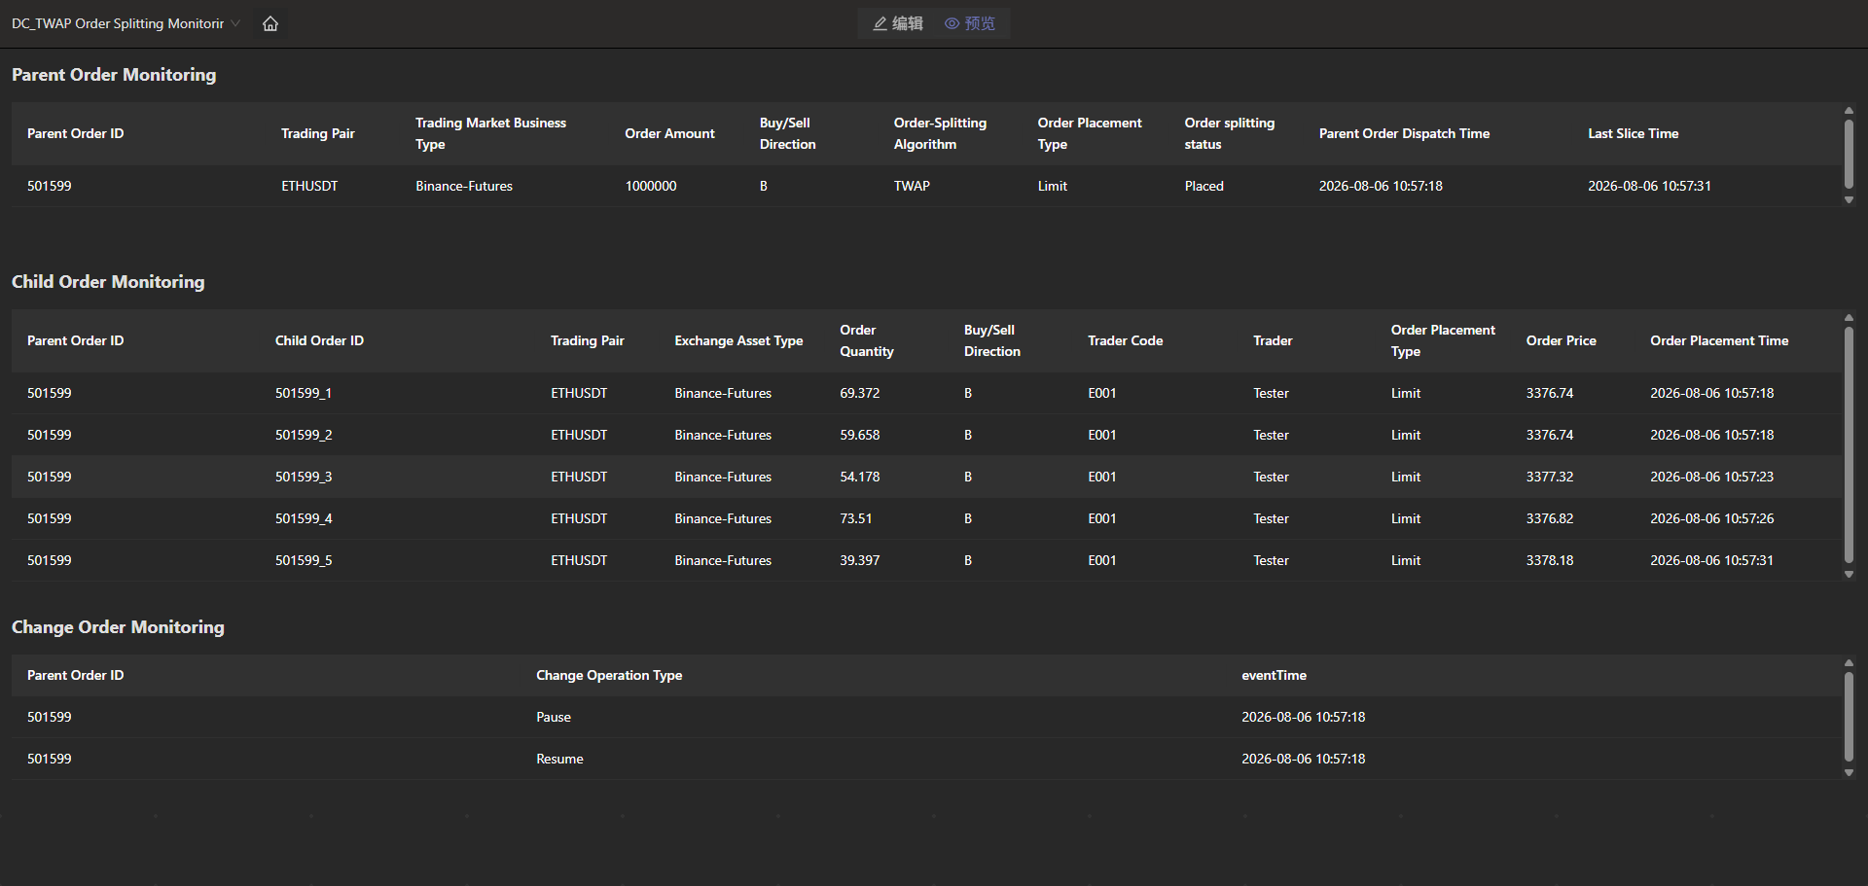Switch to edit mode (编辑)

pos(898,23)
